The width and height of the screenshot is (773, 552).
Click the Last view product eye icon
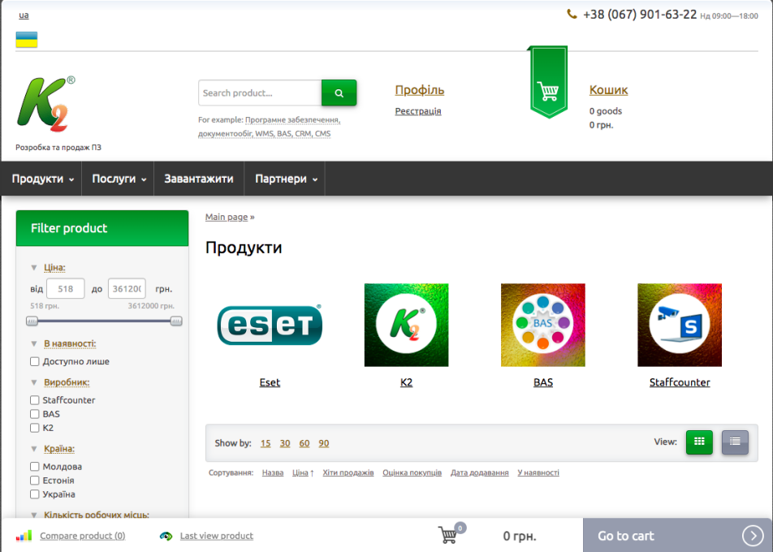[166, 536]
